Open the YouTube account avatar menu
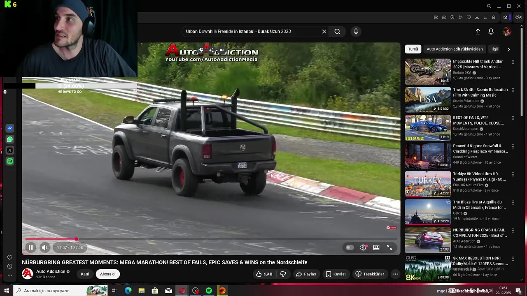527x296 pixels. [x=507, y=32]
